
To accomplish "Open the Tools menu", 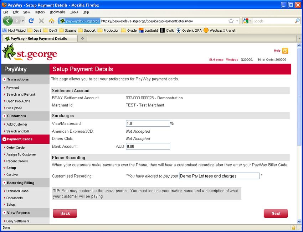I will 74,12.
